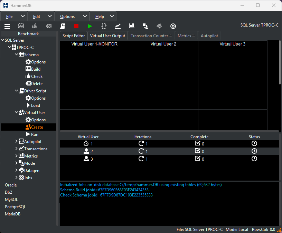282x233 pixels.
Task: Click the Edit menu dropdown arrow
Action: (50, 16)
